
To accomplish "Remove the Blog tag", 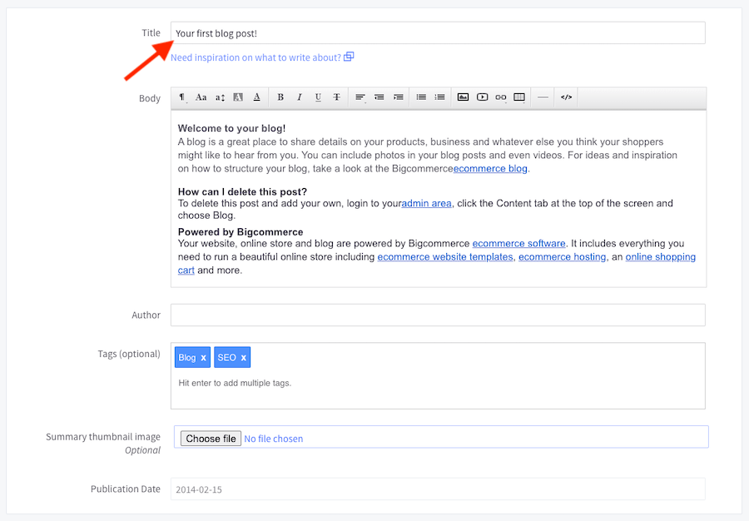I will [203, 358].
